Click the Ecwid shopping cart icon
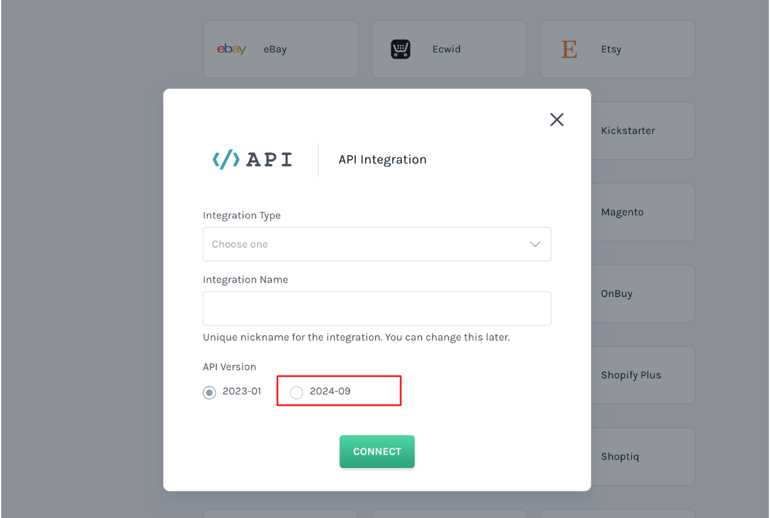 pyautogui.click(x=400, y=49)
